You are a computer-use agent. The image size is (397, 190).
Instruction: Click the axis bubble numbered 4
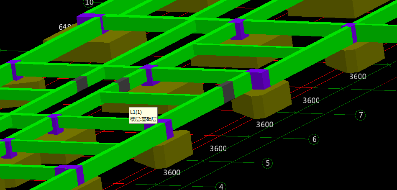click(221, 187)
